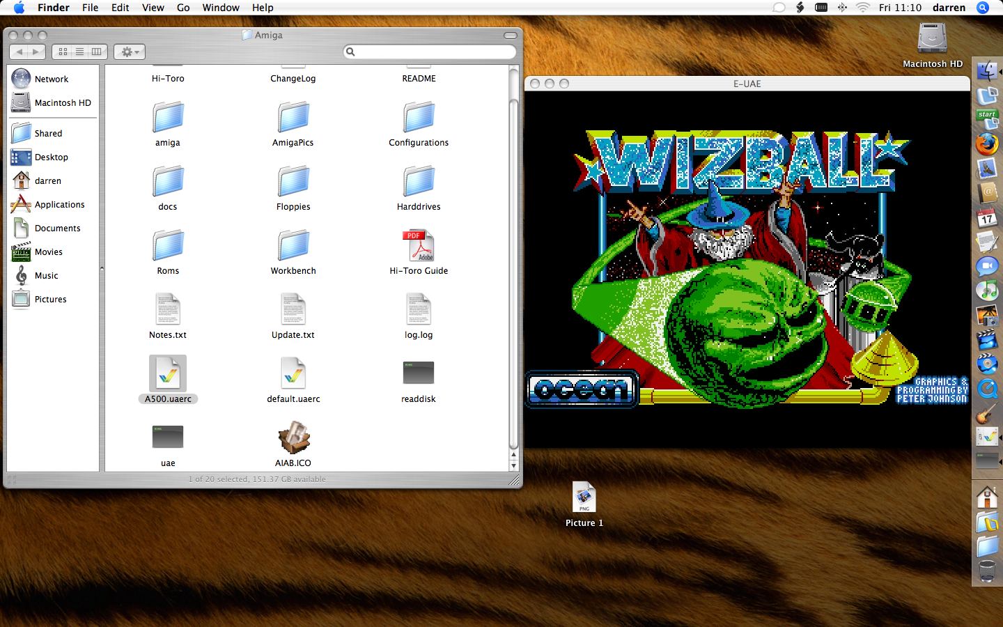Select the A500.uaerc configuration file icon

[168, 373]
